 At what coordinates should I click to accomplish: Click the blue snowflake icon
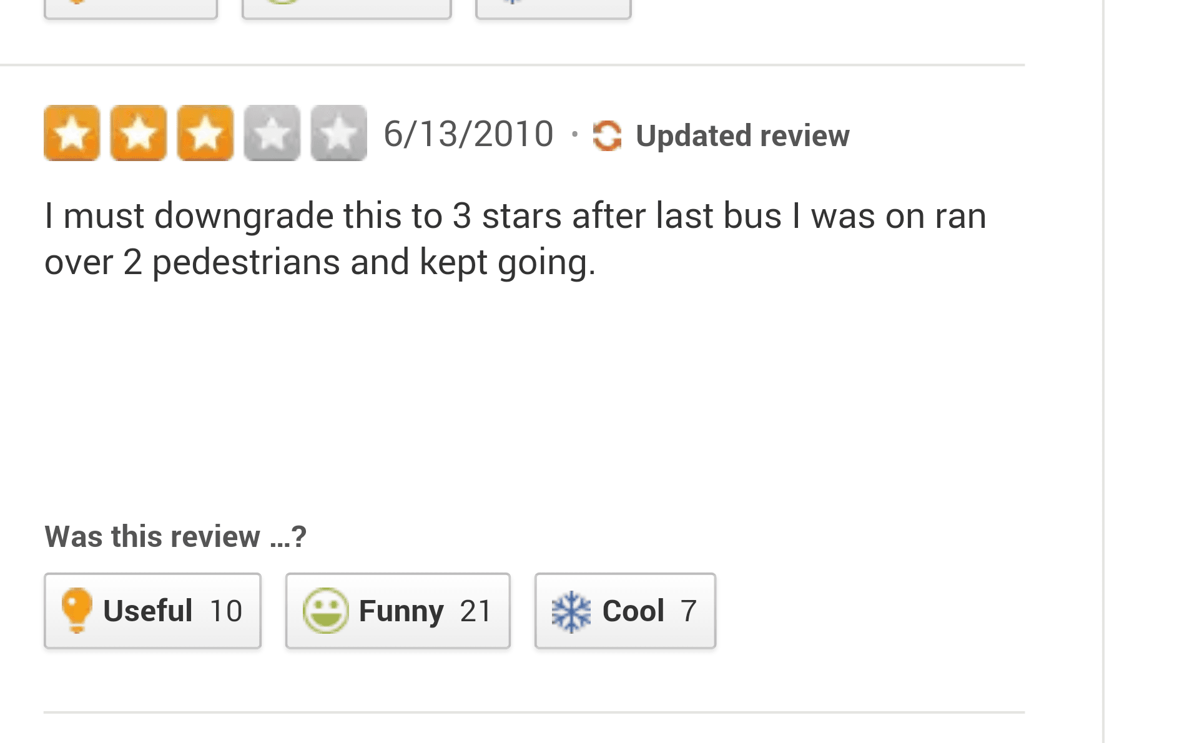571,611
